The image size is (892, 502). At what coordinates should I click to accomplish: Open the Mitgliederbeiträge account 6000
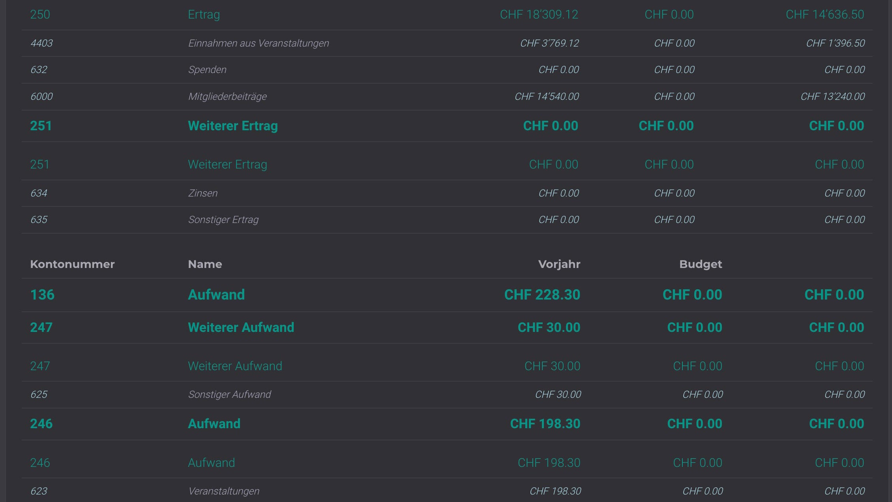(227, 97)
